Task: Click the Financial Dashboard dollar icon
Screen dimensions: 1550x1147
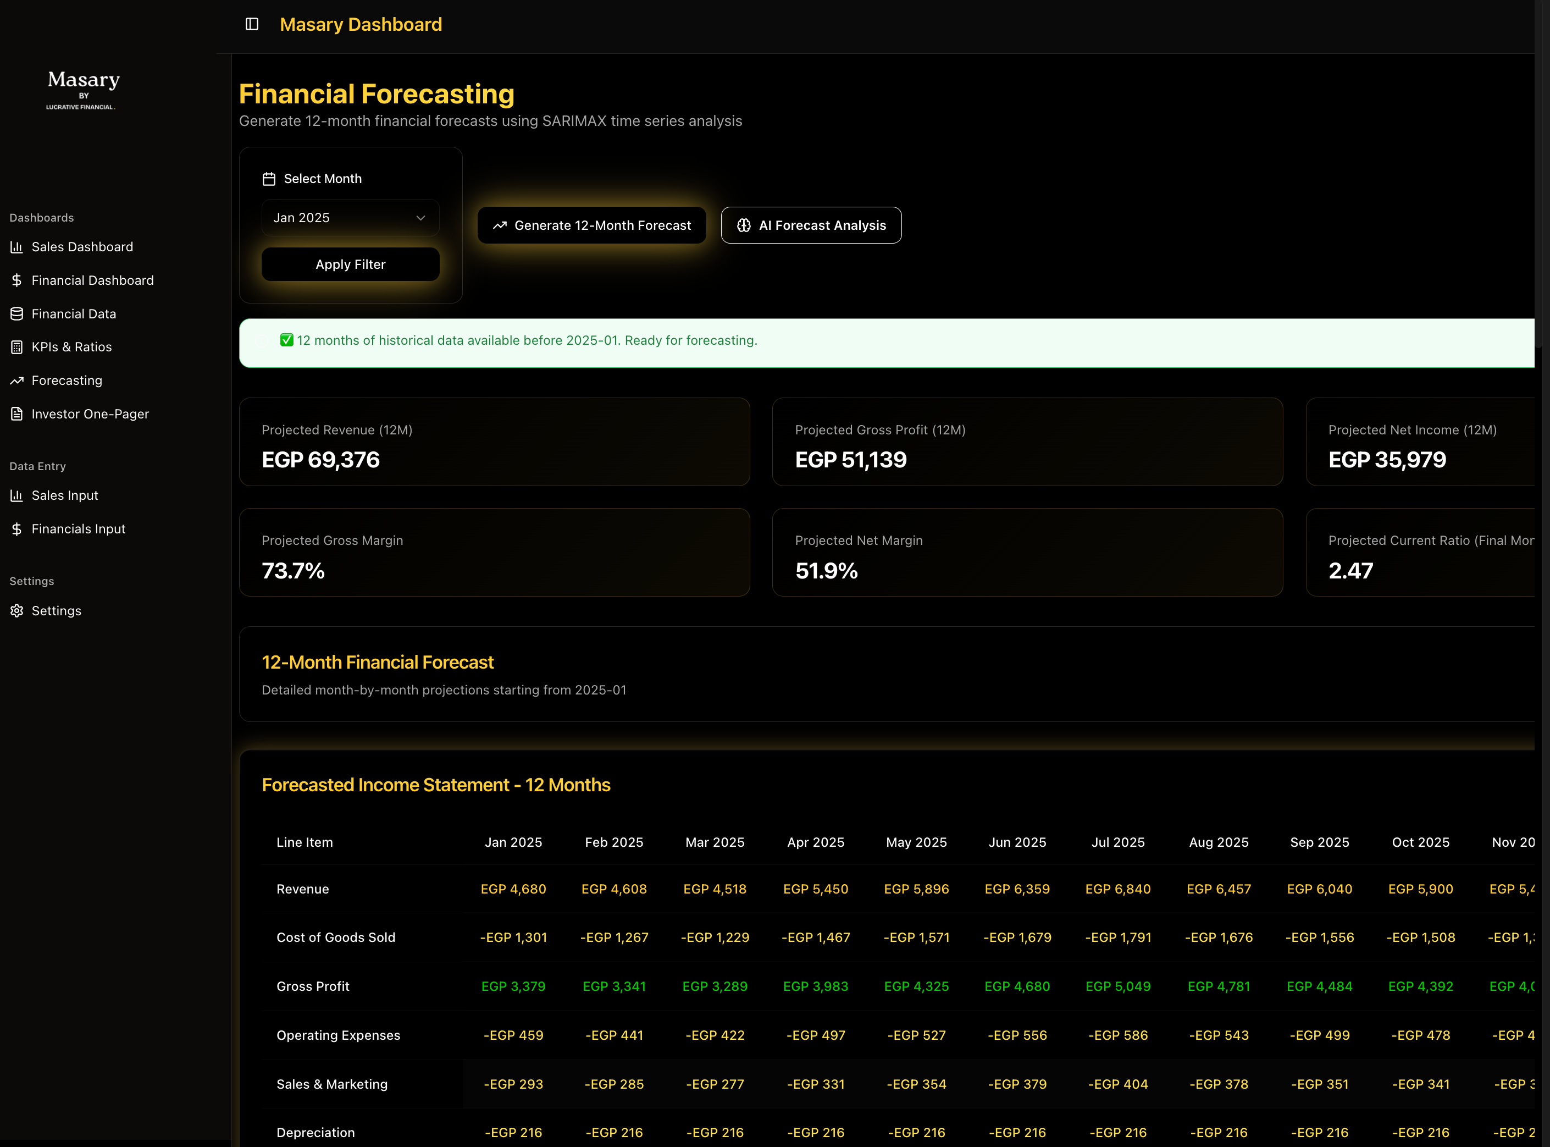Action: point(16,280)
